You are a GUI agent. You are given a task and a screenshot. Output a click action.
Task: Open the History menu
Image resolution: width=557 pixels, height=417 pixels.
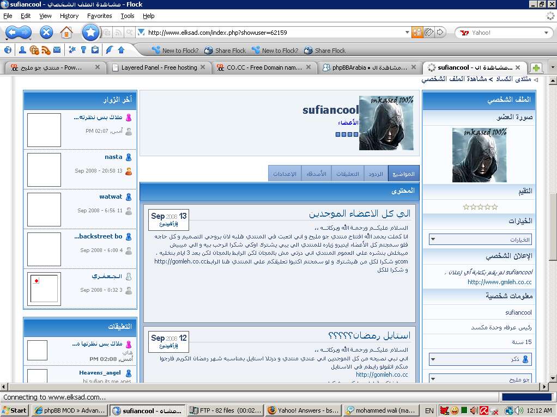[x=69, y=16]
